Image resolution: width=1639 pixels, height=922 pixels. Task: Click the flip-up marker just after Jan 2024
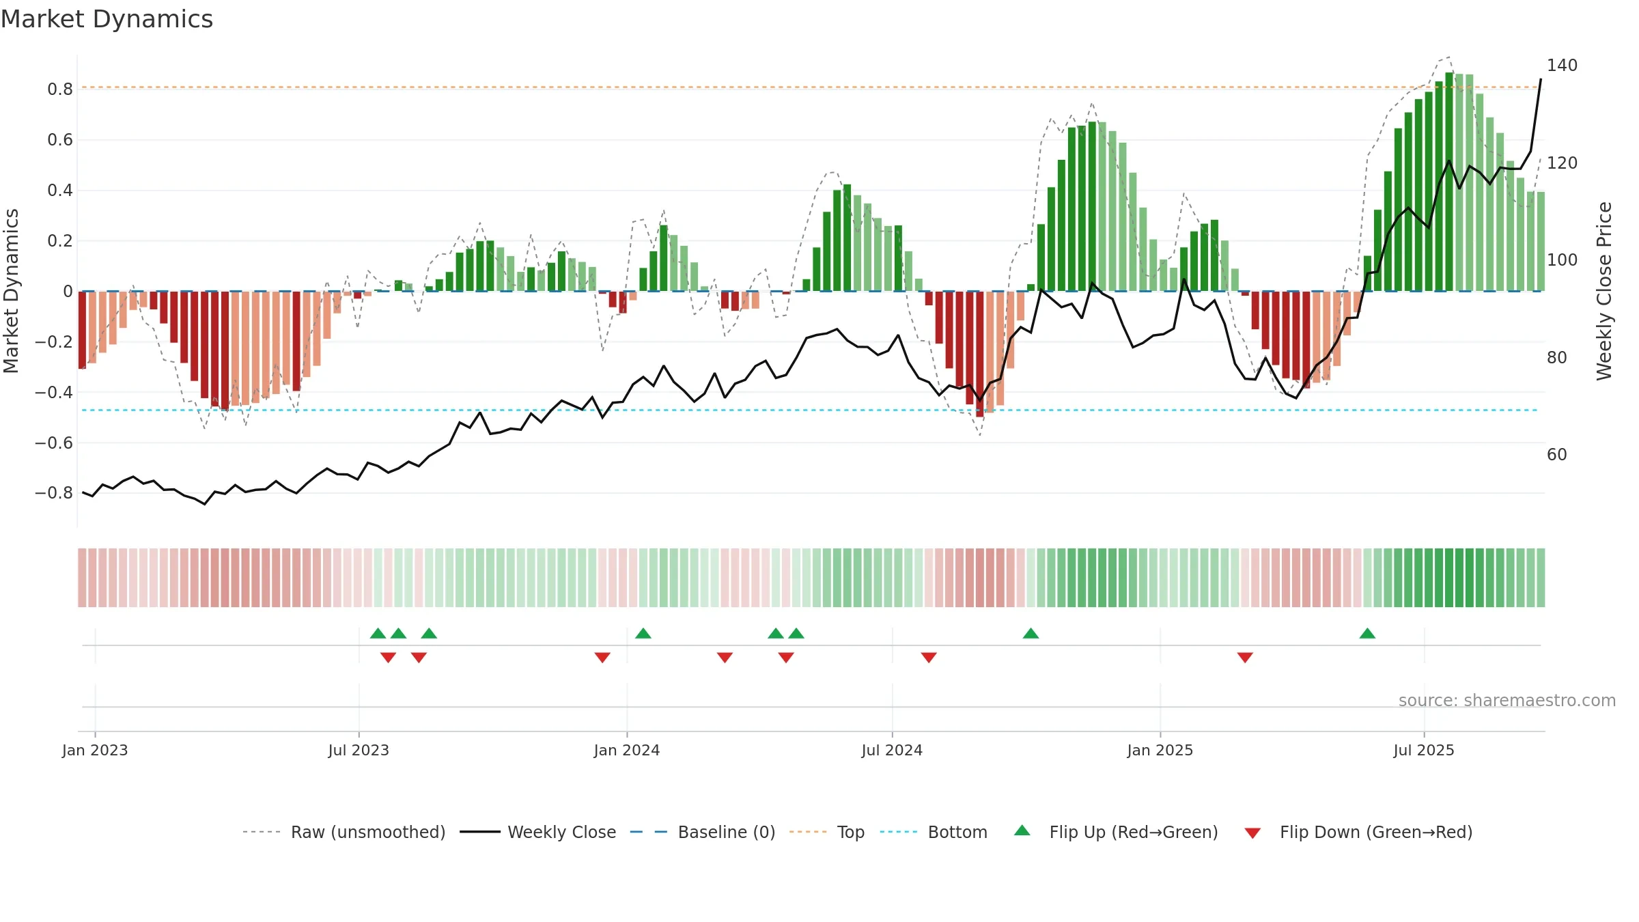643,633
